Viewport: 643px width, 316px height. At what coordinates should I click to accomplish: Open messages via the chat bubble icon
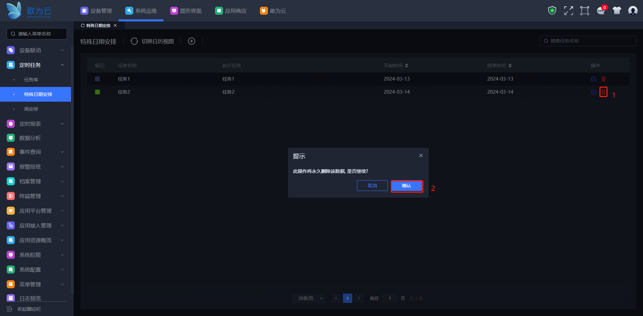601,11
